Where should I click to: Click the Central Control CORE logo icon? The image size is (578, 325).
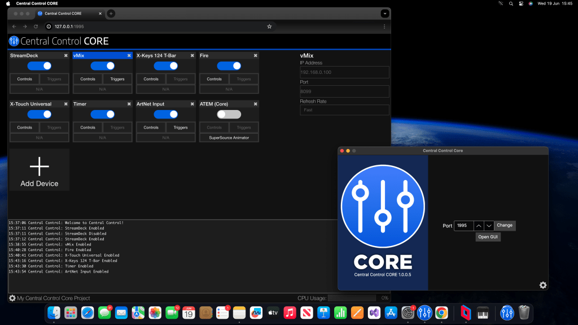pos(14,41)
